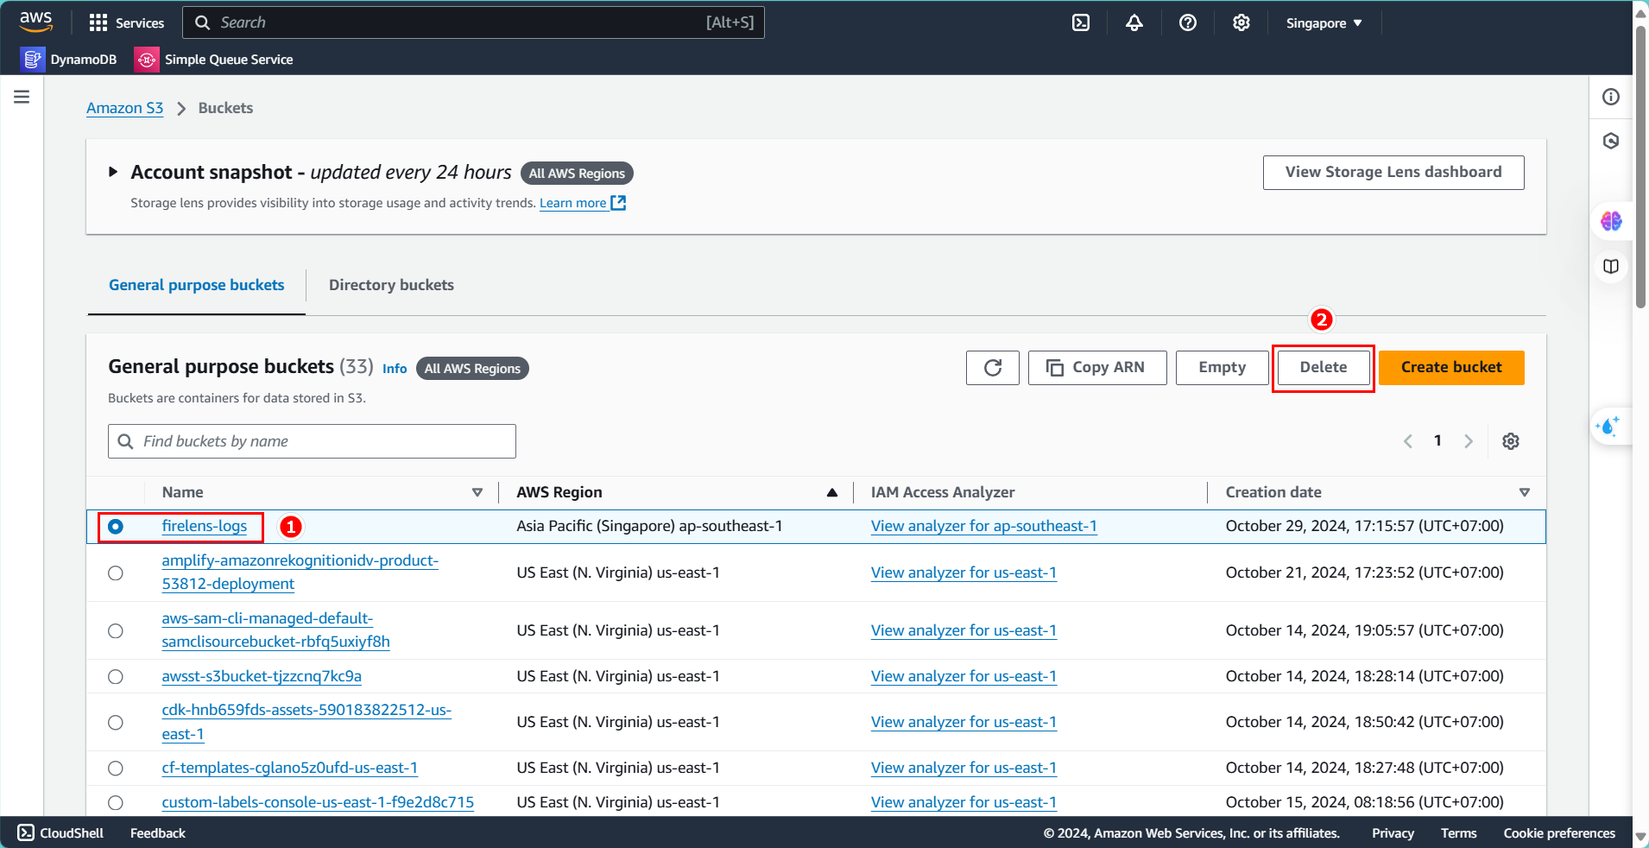Open the cf-templates-cglano5z0ufd-us-east-1 link
The height and width of the screenshot is (848, 1649).
(x=290, y=768)
